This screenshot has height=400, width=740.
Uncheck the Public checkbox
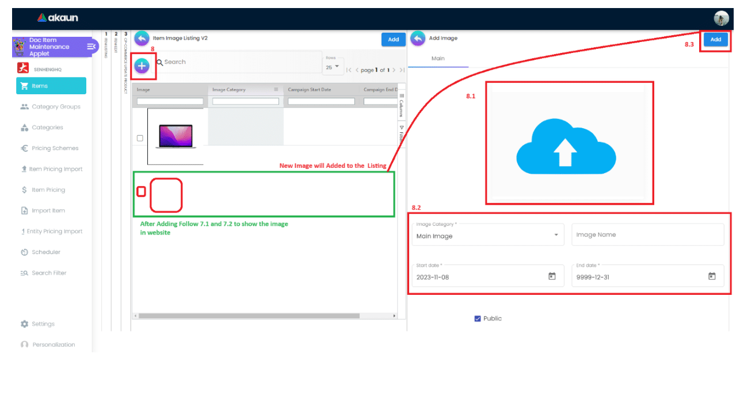click(478, 318)
